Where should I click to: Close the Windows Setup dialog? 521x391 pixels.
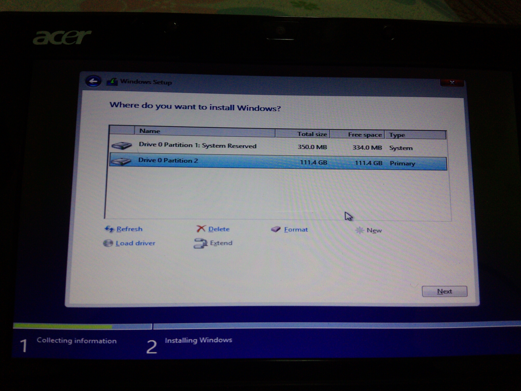click(x=452, y=83)
